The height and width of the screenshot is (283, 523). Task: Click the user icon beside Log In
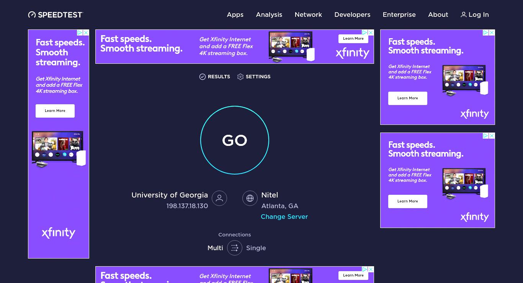(x=463, y=15)
